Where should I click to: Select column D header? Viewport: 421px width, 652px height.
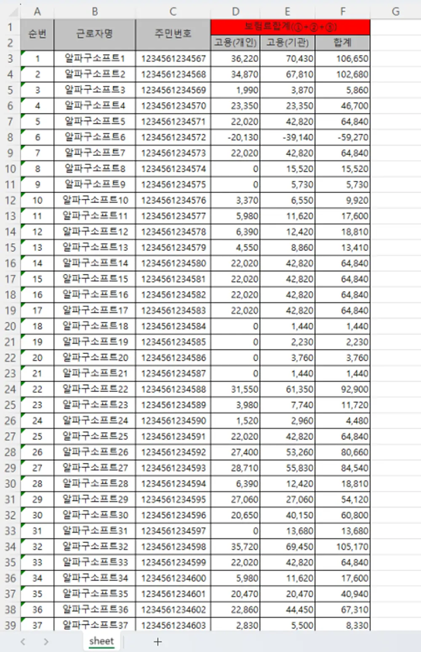pos(236,12)
